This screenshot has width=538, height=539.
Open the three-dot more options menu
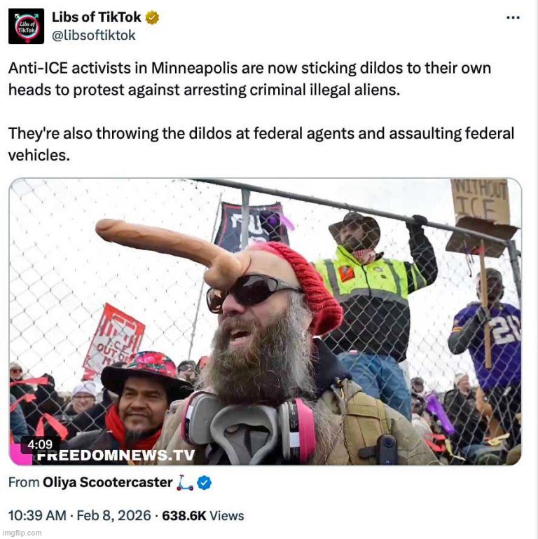(x=513, y=18)
